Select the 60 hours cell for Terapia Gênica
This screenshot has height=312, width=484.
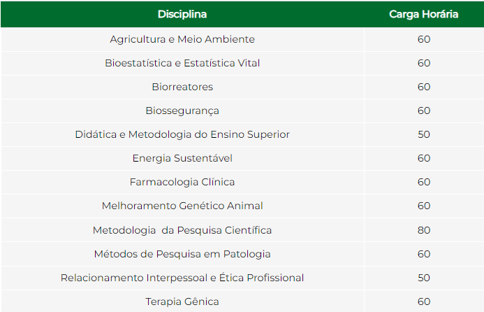424,302
